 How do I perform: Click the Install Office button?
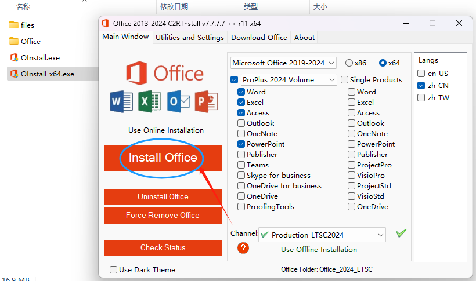(163, 158)
